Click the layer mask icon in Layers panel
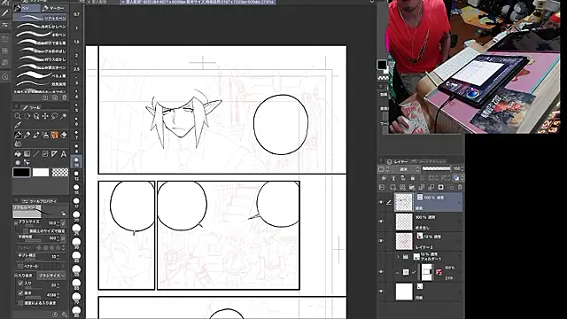Image resolution: width=567 pixels, height=319 pixels. pyautogui.click(x=441, y=187)
